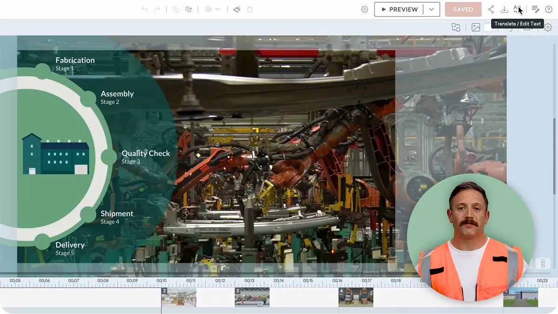Click the 00:23 mark on timeline ruler
Image resolution: width=558 pixels, height=314 pixels.
[542, 281]
